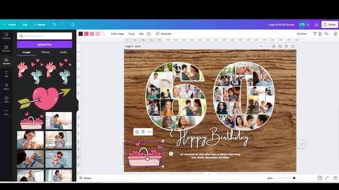
Task: Open the Resize menu
Action: click(40, 25)
